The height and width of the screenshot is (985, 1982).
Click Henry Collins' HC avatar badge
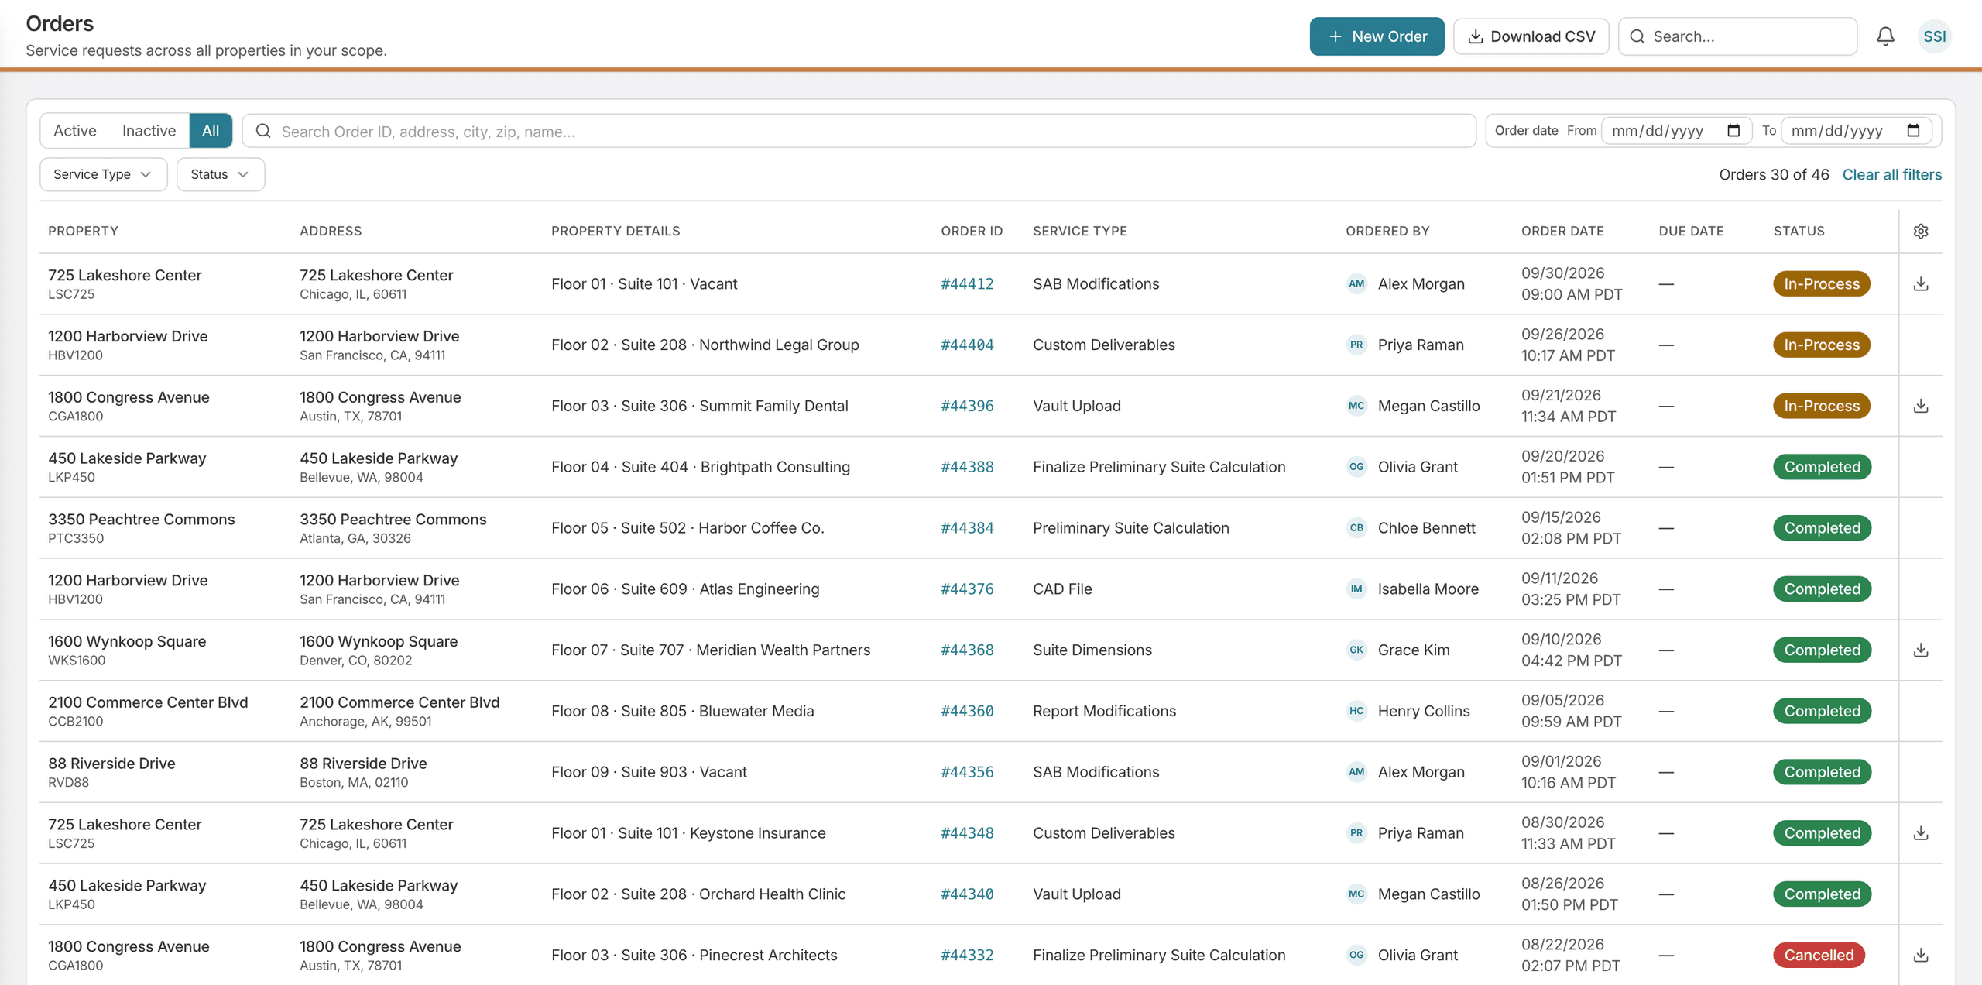(x=1356, y=711)
